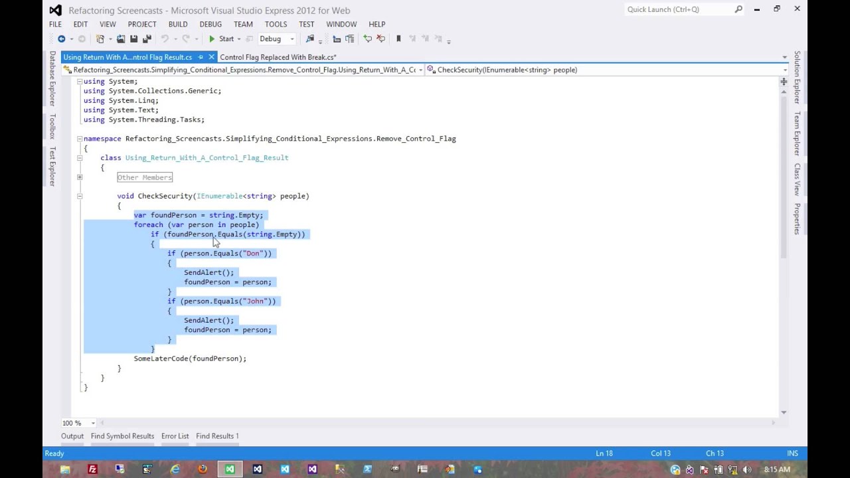850x478 pixels.
Task: Open the TOOLS menu
Action: (276, 24)
